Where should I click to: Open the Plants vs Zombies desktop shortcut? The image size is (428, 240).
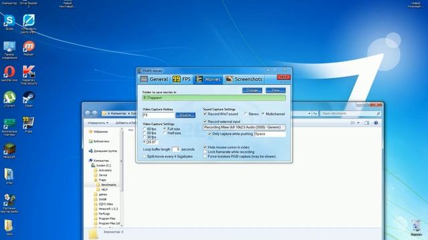(9, 203)
